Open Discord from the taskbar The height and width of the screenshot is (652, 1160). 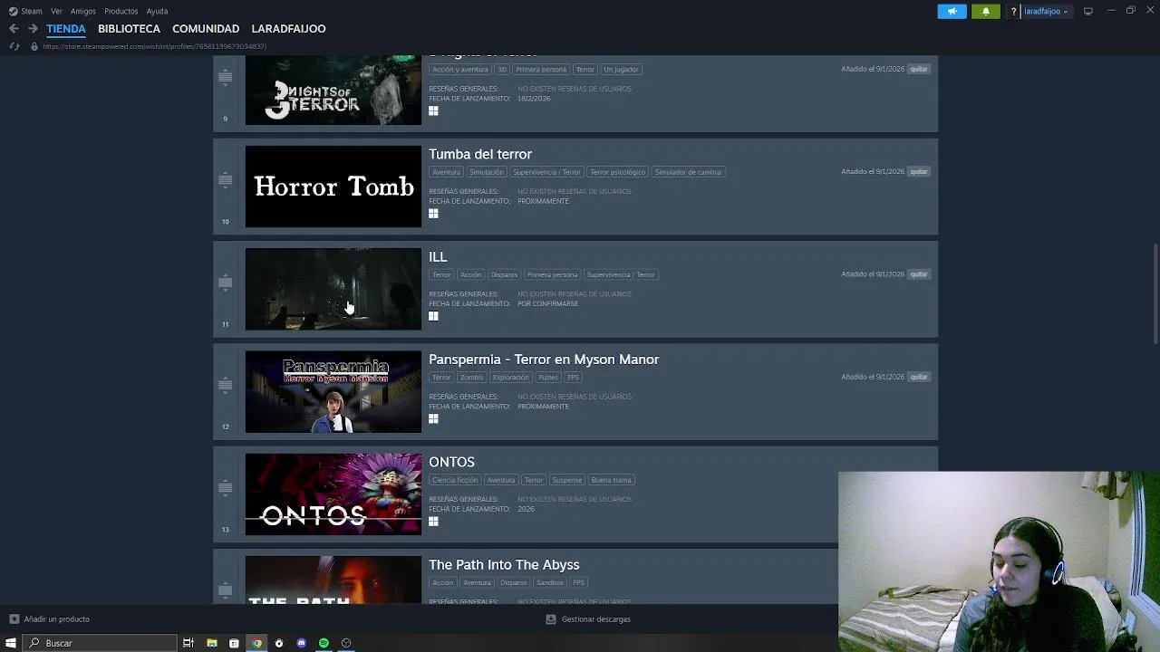[302, 643]
